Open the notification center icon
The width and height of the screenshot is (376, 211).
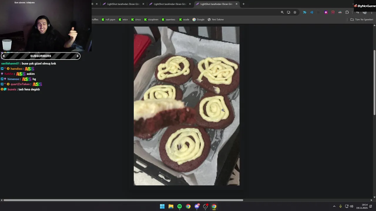[371, 206]
